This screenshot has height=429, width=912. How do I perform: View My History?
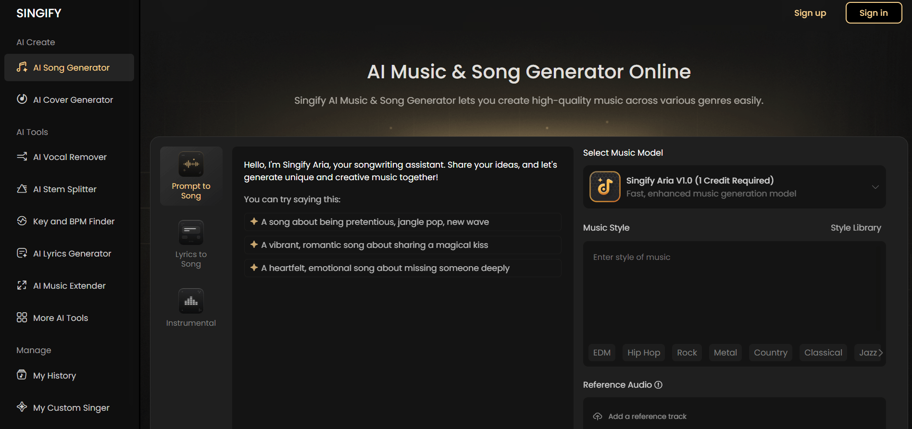point(69,376)
